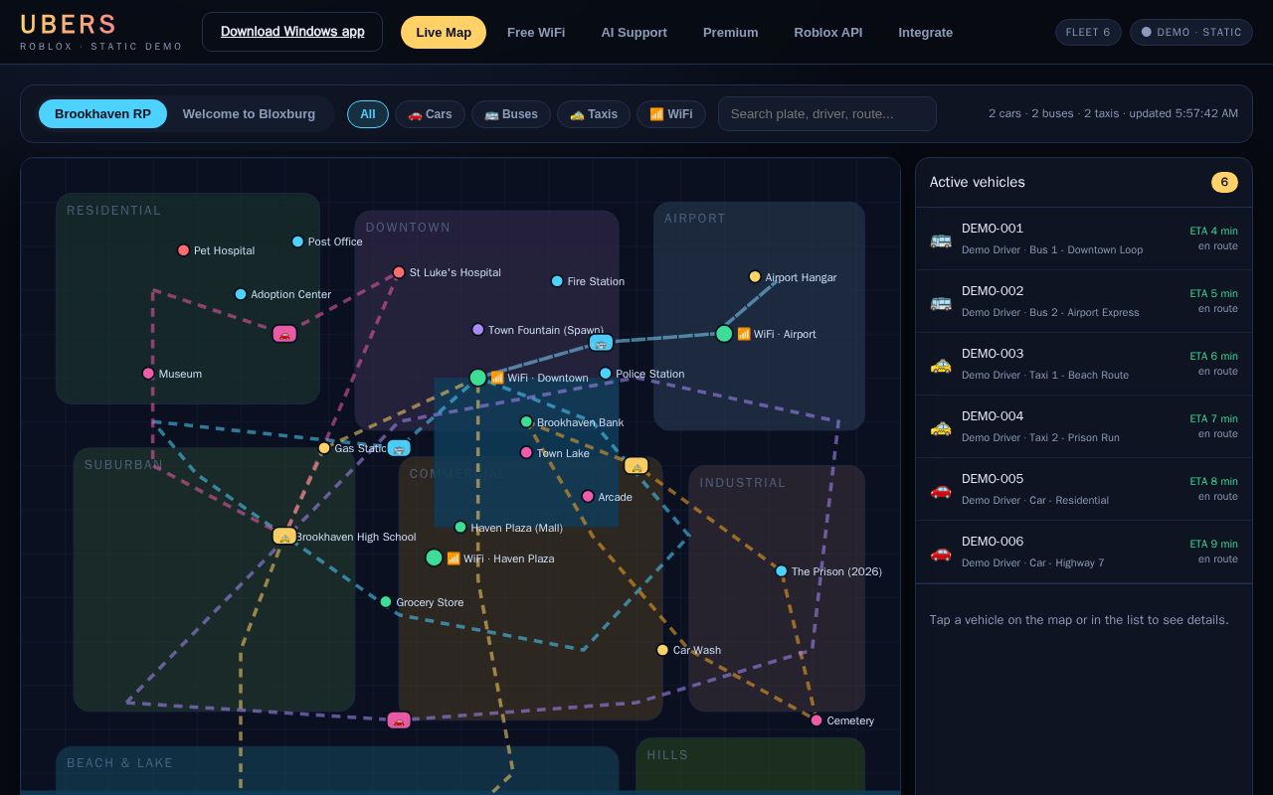Viewport: 1273px width, 795px height.
Task: Click the Car Wash map pin
Action: click(x=662, y=650)
